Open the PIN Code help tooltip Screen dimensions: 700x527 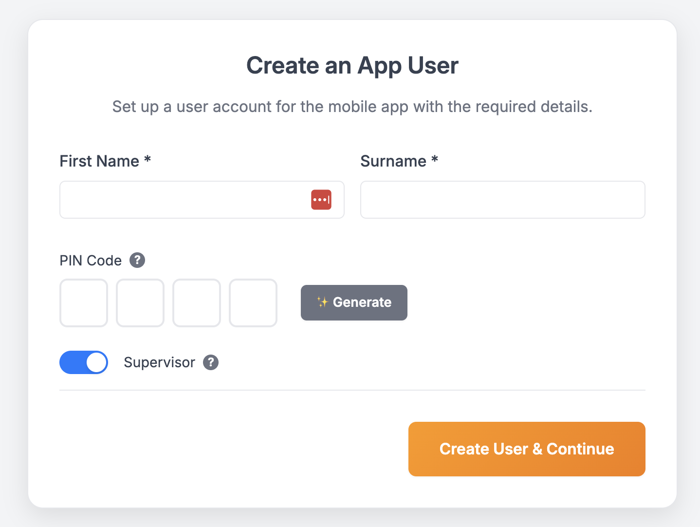click(x=137, y=260)
